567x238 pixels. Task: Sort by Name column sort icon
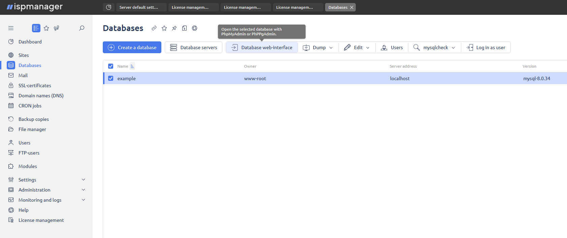(132, 66)
